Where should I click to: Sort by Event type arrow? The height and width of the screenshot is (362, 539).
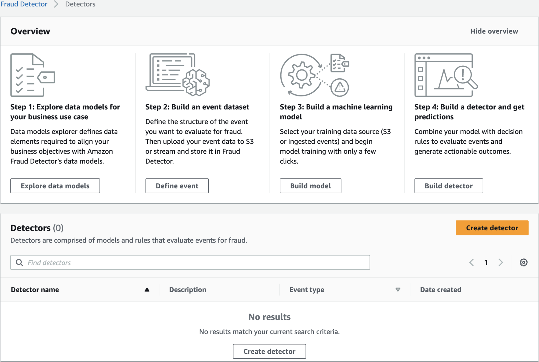(x=398, y=290)
